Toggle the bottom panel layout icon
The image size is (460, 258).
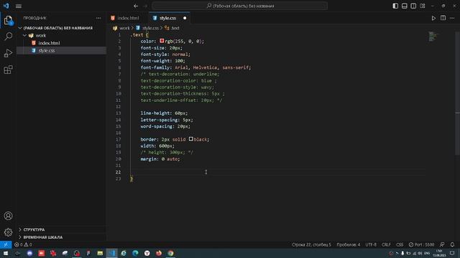pyautogui.click(x=405, y=6)
